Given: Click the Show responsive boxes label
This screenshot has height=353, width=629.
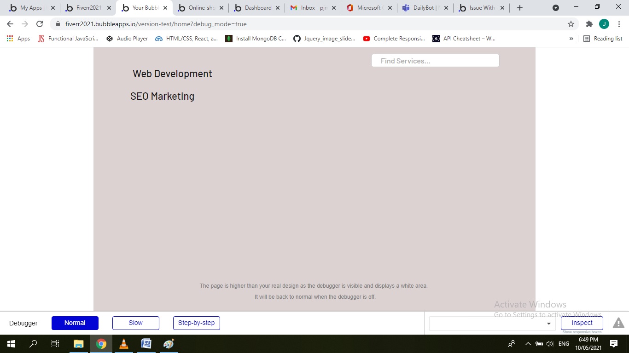Looking at the screenshot, I should pyautogui.click(x=582, y=332).
